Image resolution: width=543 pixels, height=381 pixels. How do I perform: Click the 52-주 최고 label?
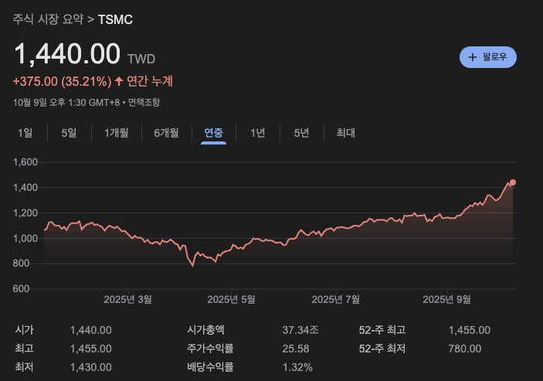tap(382, 330)
